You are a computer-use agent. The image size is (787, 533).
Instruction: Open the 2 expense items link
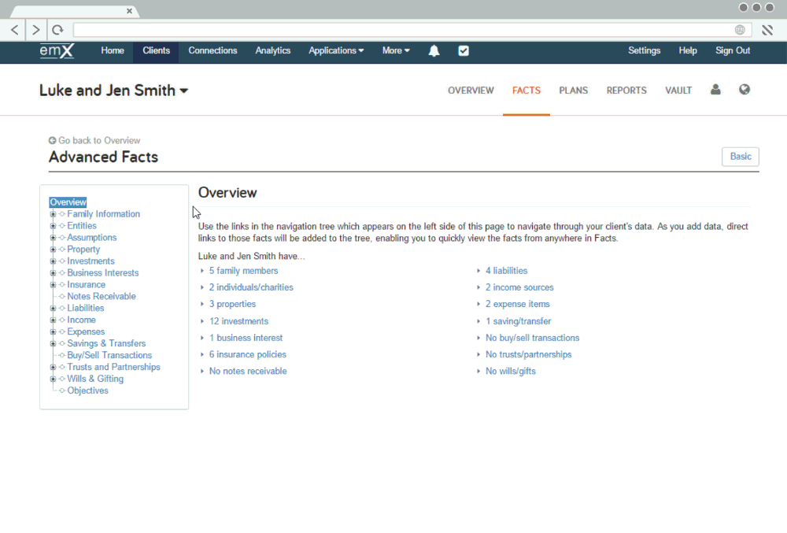pos(518,304)
